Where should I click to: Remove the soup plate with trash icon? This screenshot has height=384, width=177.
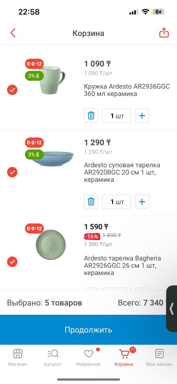click(91, 202)
